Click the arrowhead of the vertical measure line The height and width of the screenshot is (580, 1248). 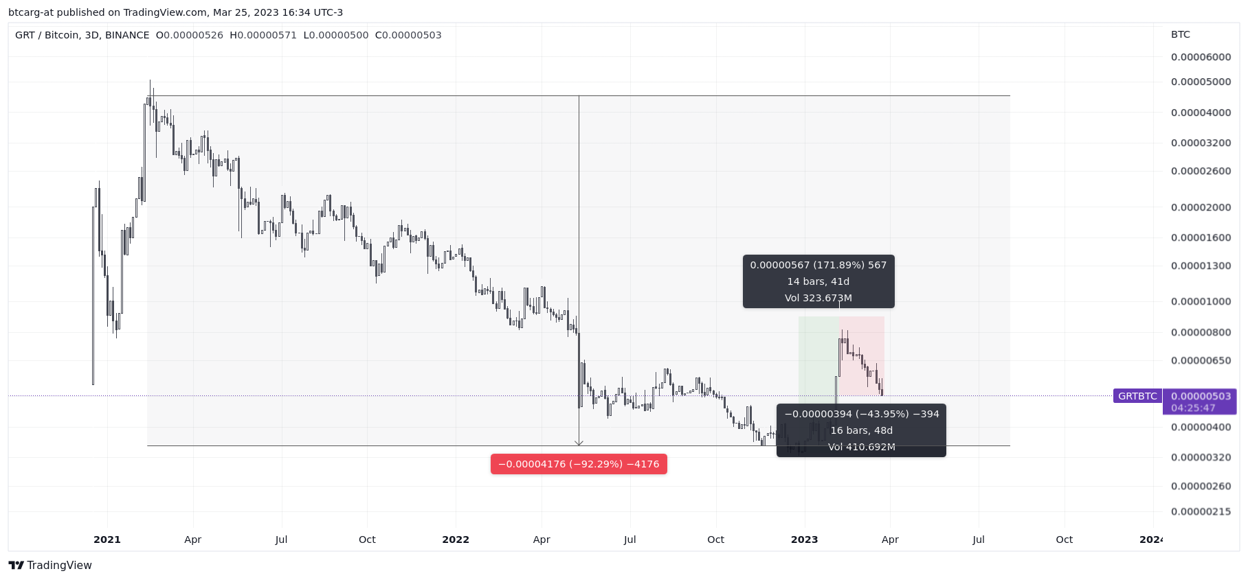click(x=579, y=443)
